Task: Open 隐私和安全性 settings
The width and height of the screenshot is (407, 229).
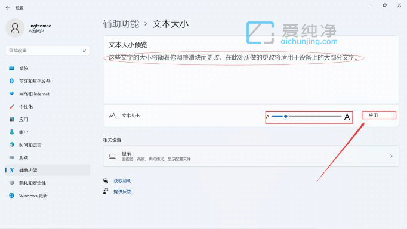Action: [x=48, y=183]
